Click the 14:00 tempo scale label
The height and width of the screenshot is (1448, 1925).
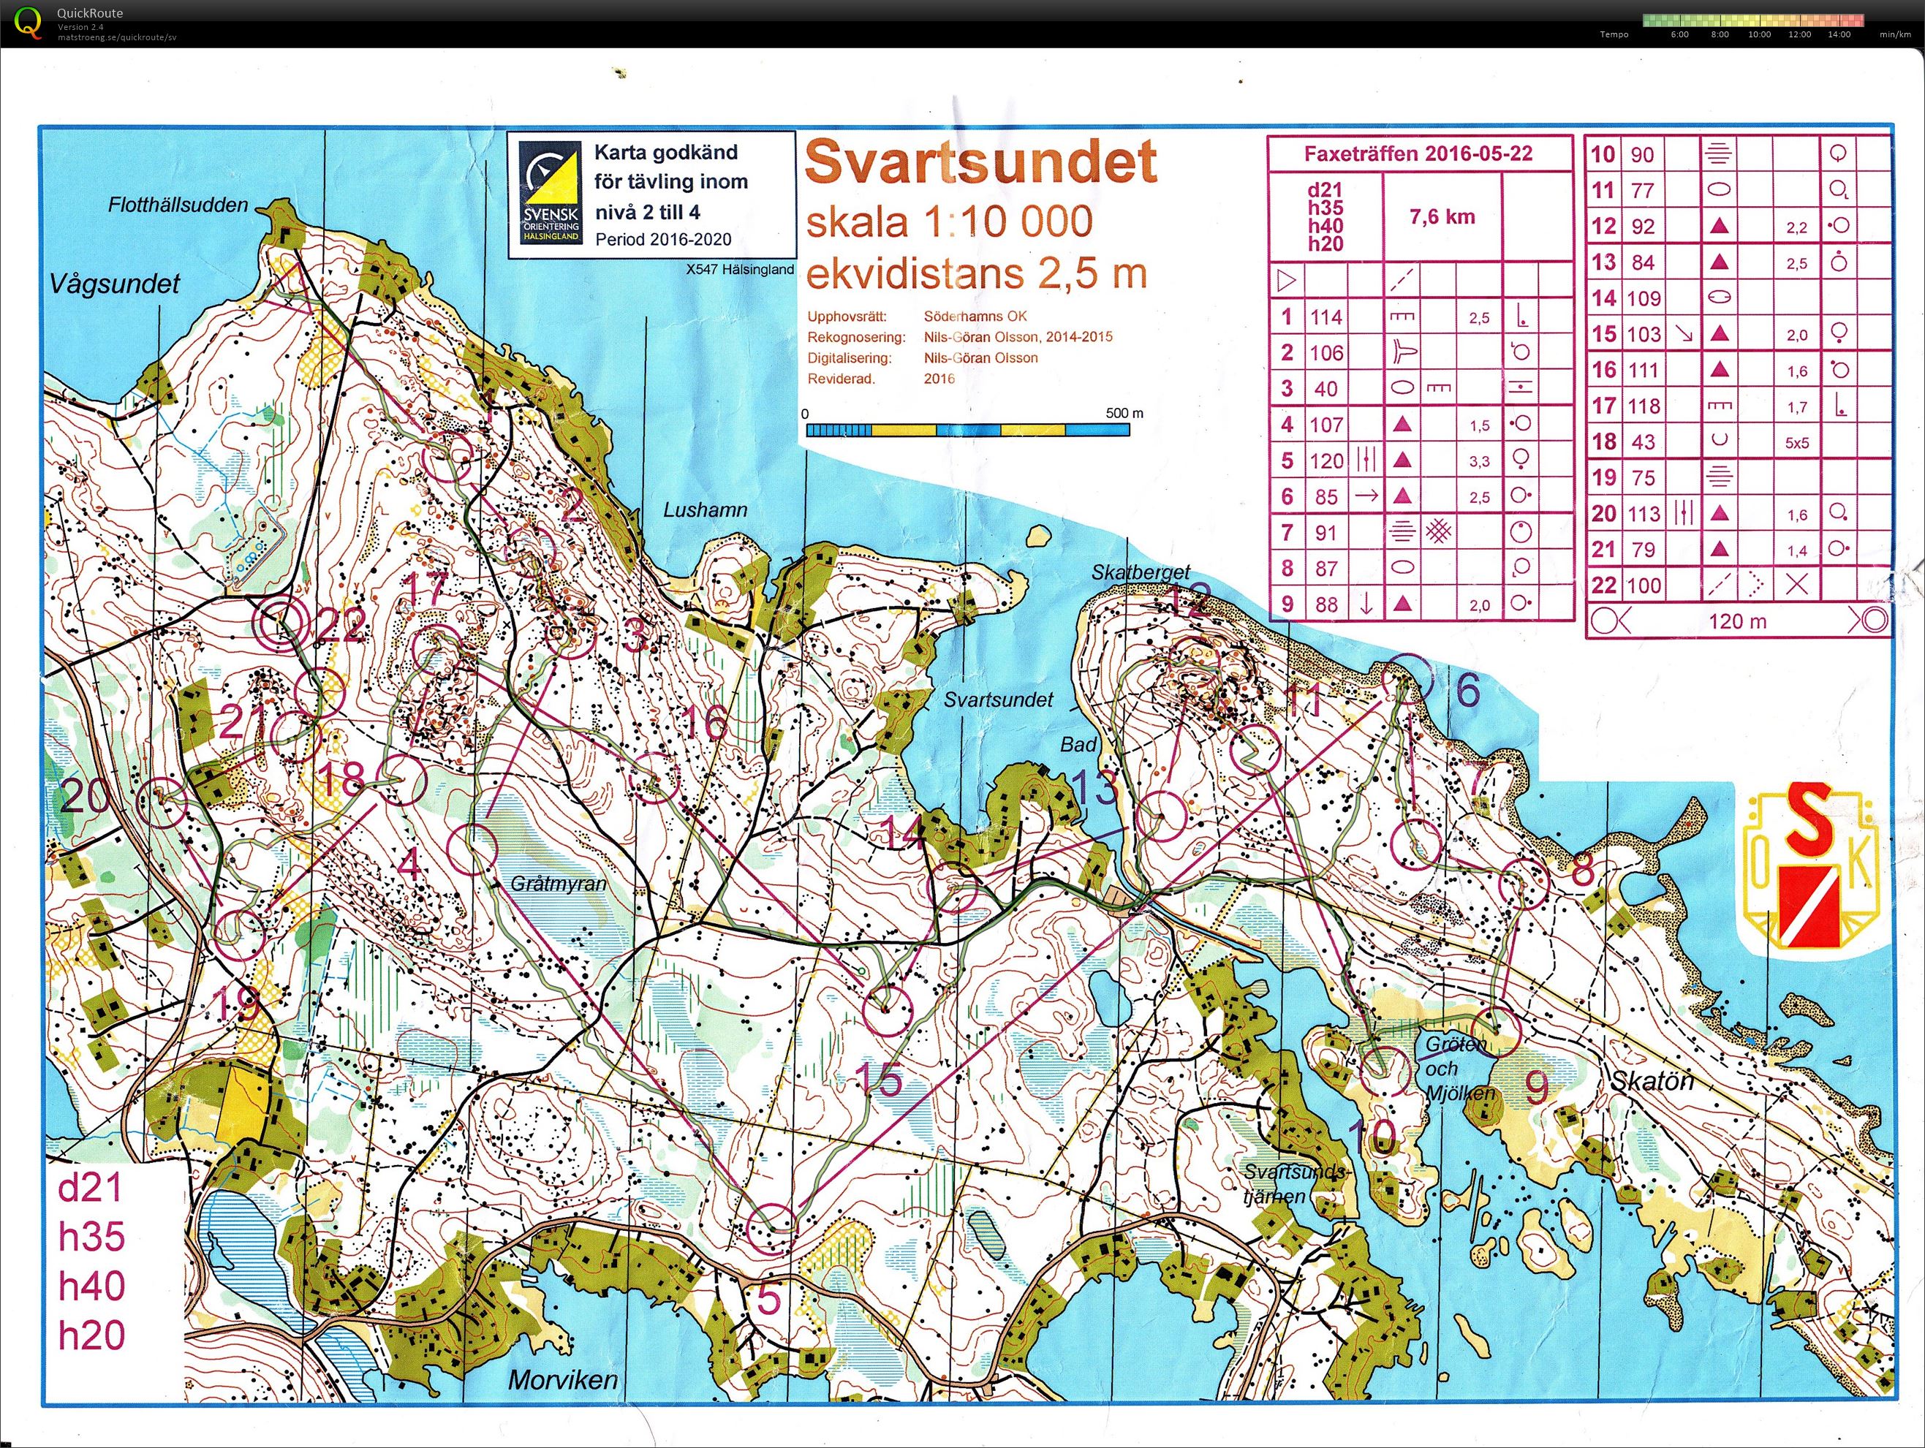[1839, 35]
